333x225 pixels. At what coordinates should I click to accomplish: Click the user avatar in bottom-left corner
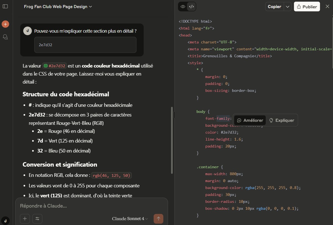pos(5,220)
